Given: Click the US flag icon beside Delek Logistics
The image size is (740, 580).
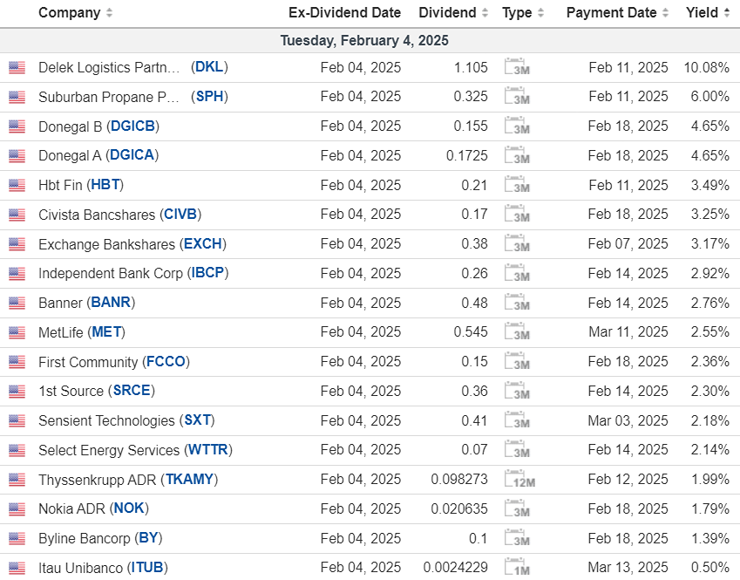Looking at the screenshot, I should (17, 68).
